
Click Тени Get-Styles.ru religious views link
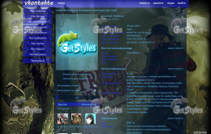pos(136,39)
